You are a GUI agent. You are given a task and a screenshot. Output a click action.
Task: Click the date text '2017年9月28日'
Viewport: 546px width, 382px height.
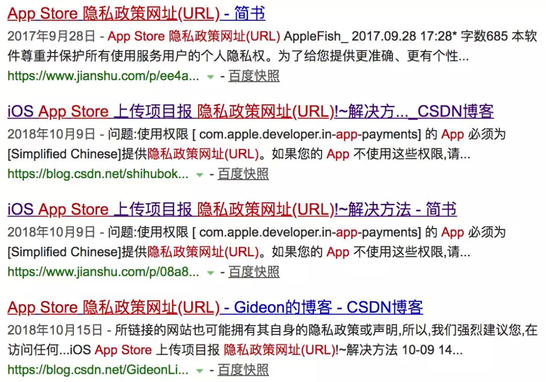(x=51, y=36)
